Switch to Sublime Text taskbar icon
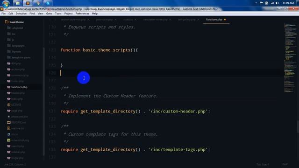299x168 pixels. (x=28, y=3)
